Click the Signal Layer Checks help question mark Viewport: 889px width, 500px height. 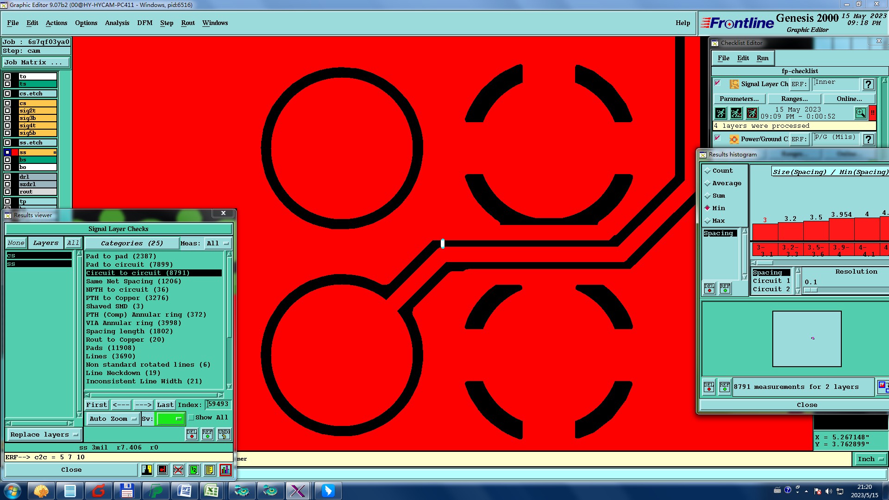click(868, 84)
